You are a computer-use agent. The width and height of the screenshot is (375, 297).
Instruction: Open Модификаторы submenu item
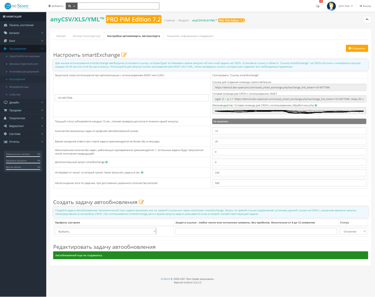19,87
